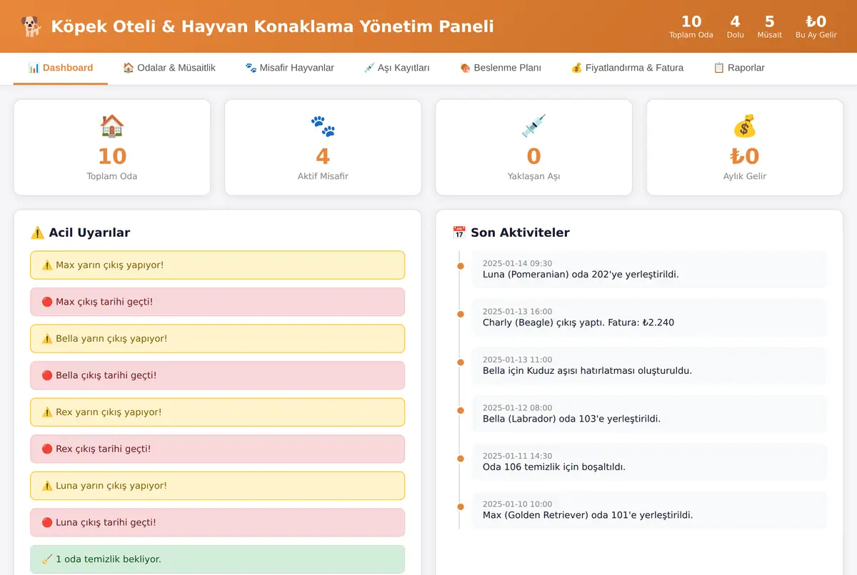
Task: Click the header Bu Ay Gelir stat
Action: (x=816, y=26)
